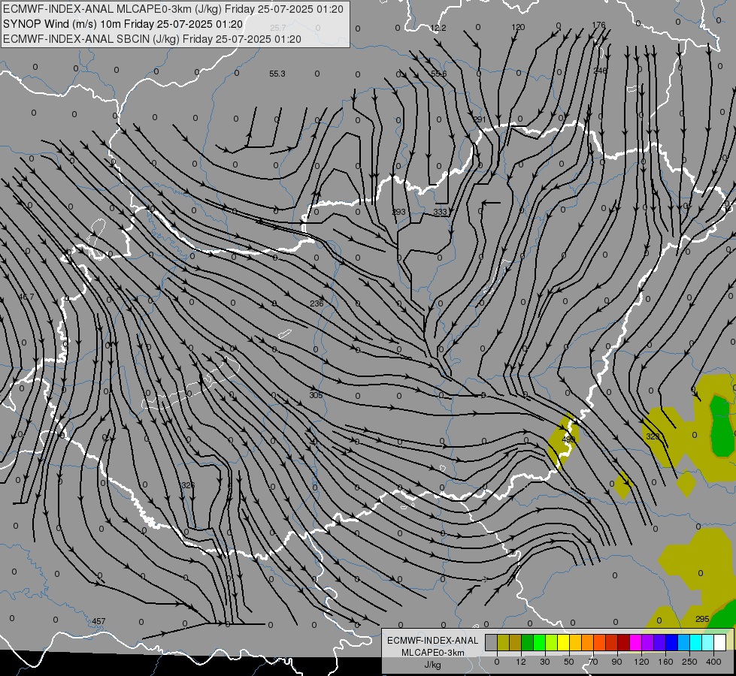Click the map value 328

click(x=653, y=436)
